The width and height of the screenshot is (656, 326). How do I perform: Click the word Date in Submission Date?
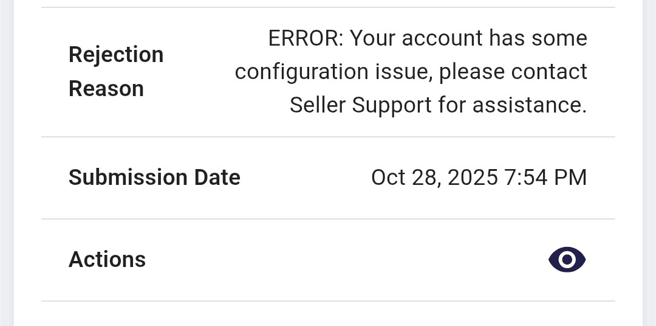(x=217, y=178)
